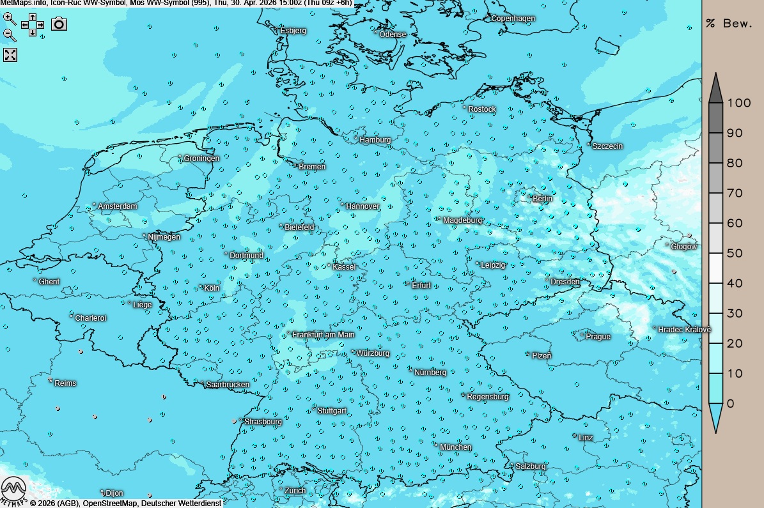This screenshot has height=508, width=764.
Task: Toggle fullscreen with the expand arrows icon
Action: coord(10,54)
